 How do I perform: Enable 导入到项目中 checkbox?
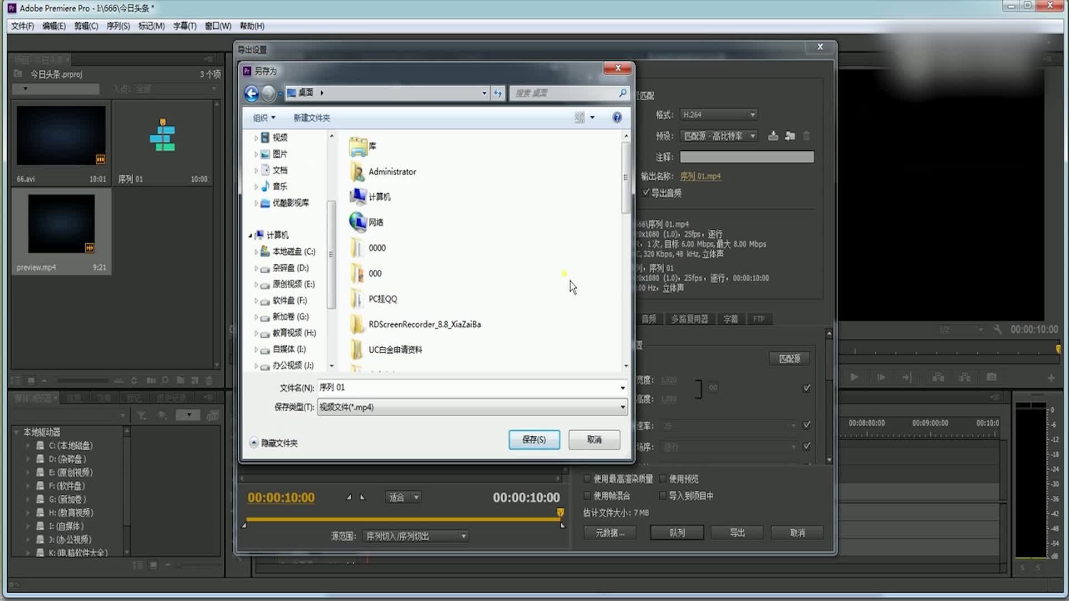point(663,495)
